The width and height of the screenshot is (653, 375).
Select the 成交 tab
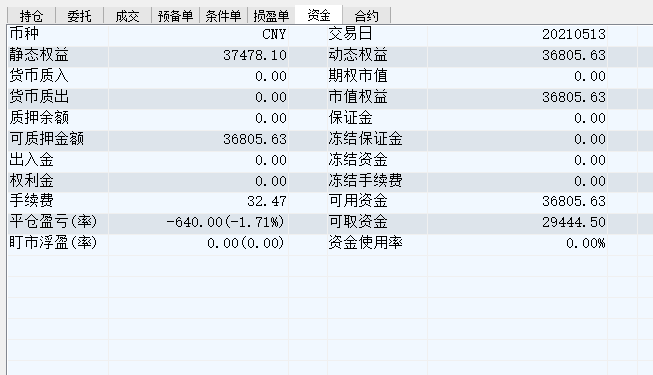coord(127,16)
